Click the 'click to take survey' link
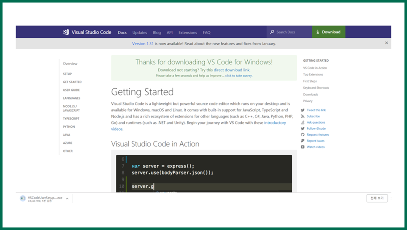 (238, 76)
